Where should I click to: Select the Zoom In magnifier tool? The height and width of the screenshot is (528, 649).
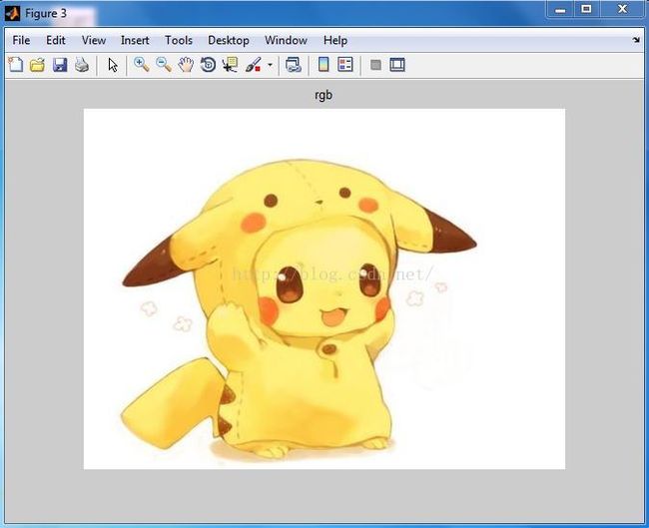tap(142, 65)
